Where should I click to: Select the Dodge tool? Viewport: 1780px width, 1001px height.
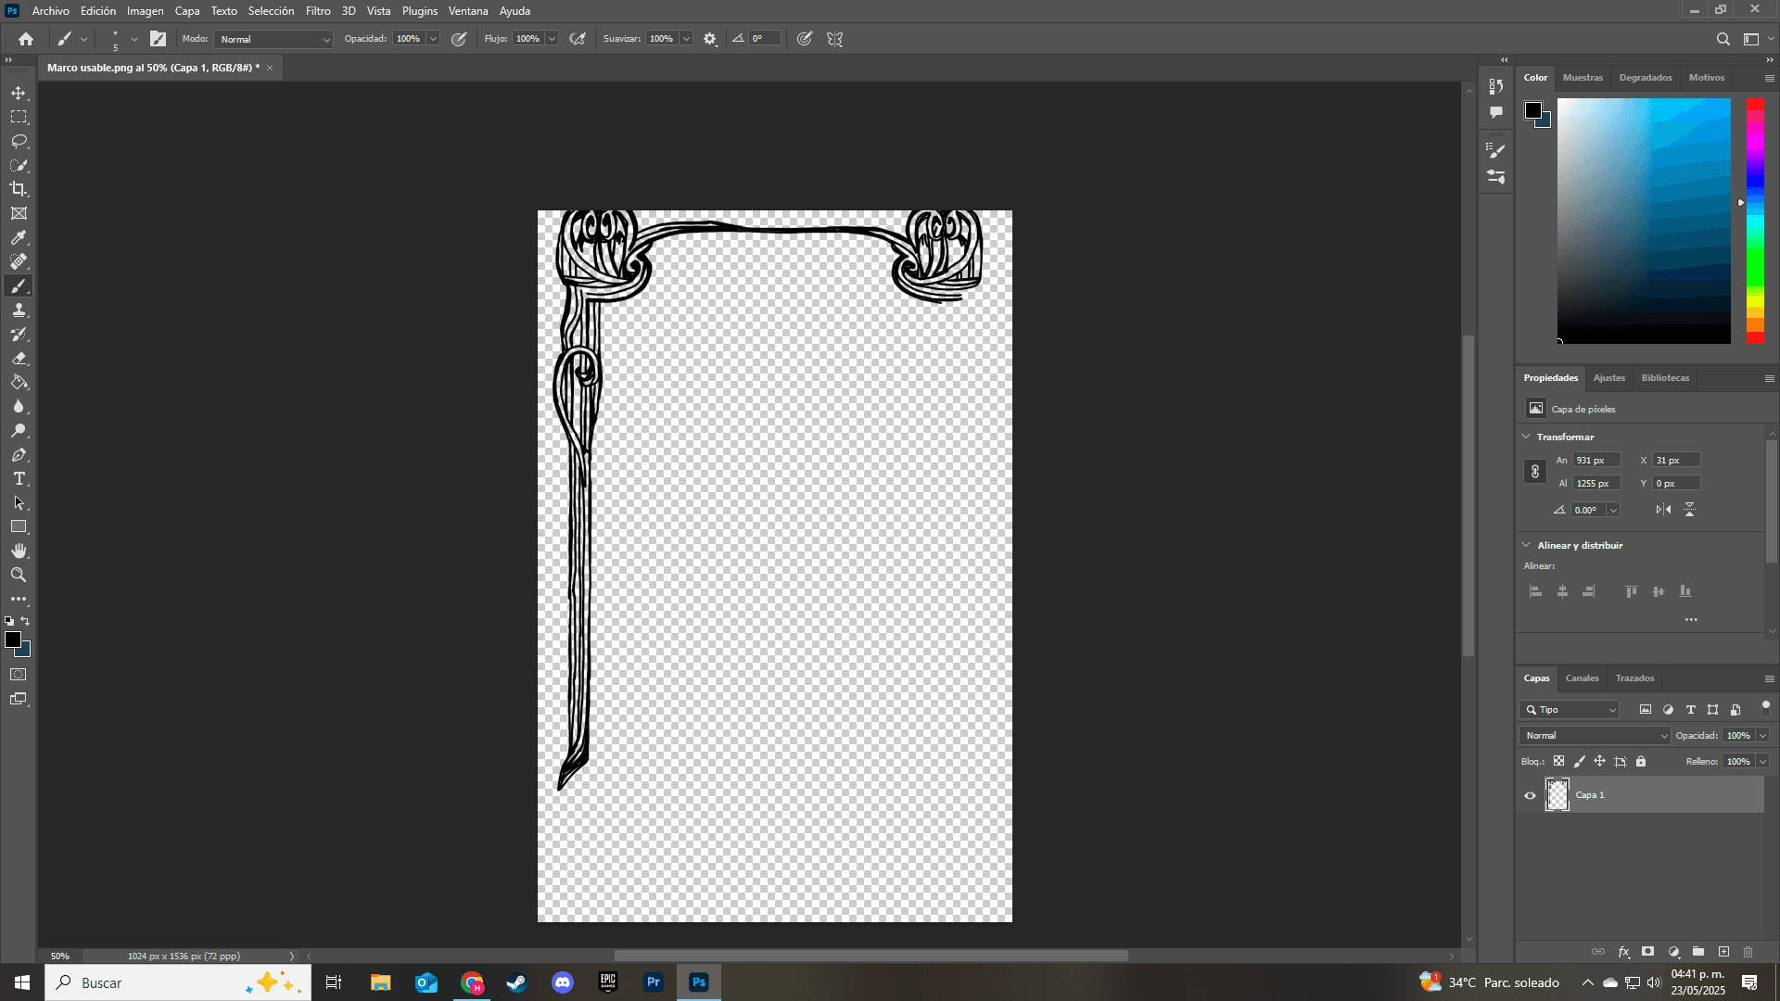click(19, 430)
